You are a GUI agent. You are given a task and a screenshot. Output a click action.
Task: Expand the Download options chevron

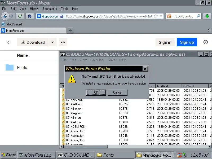(x=52, y=42)
